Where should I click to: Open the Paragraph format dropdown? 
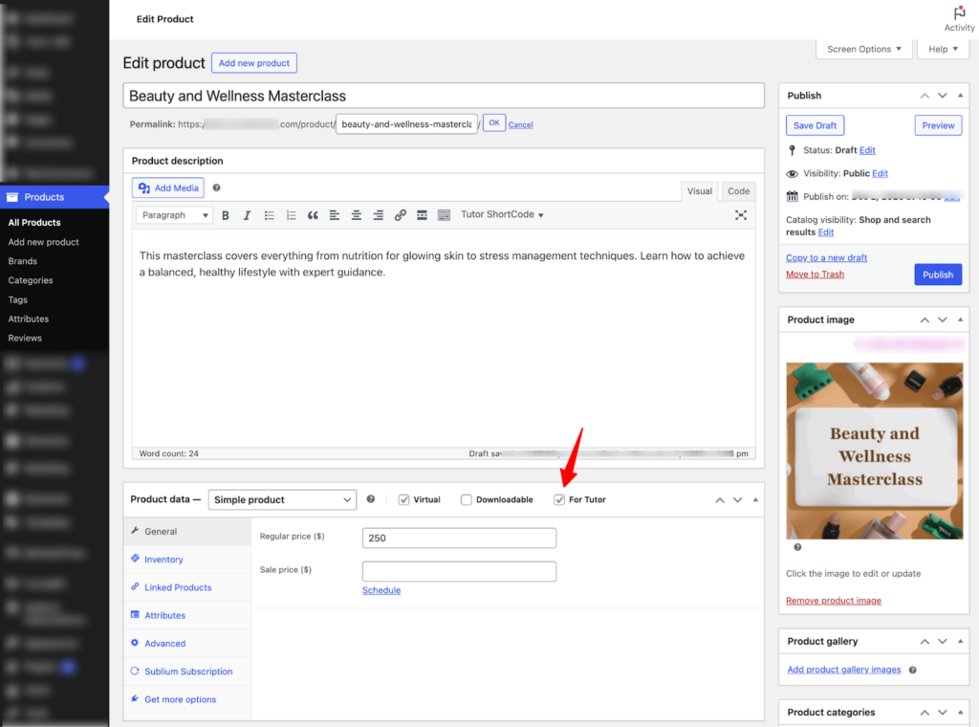pos(174,215)
